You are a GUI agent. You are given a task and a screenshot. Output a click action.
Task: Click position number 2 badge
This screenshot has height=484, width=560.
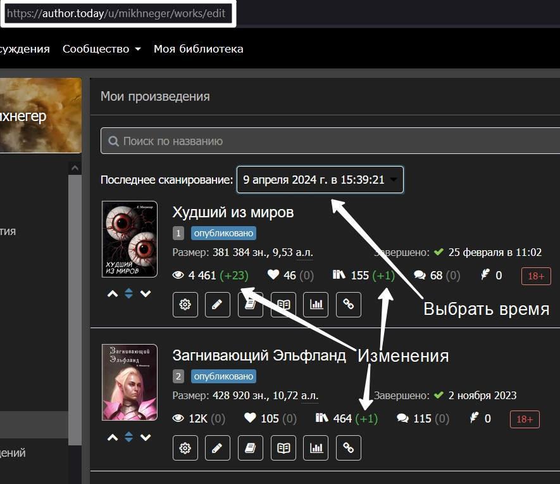(x=178, y=376)
